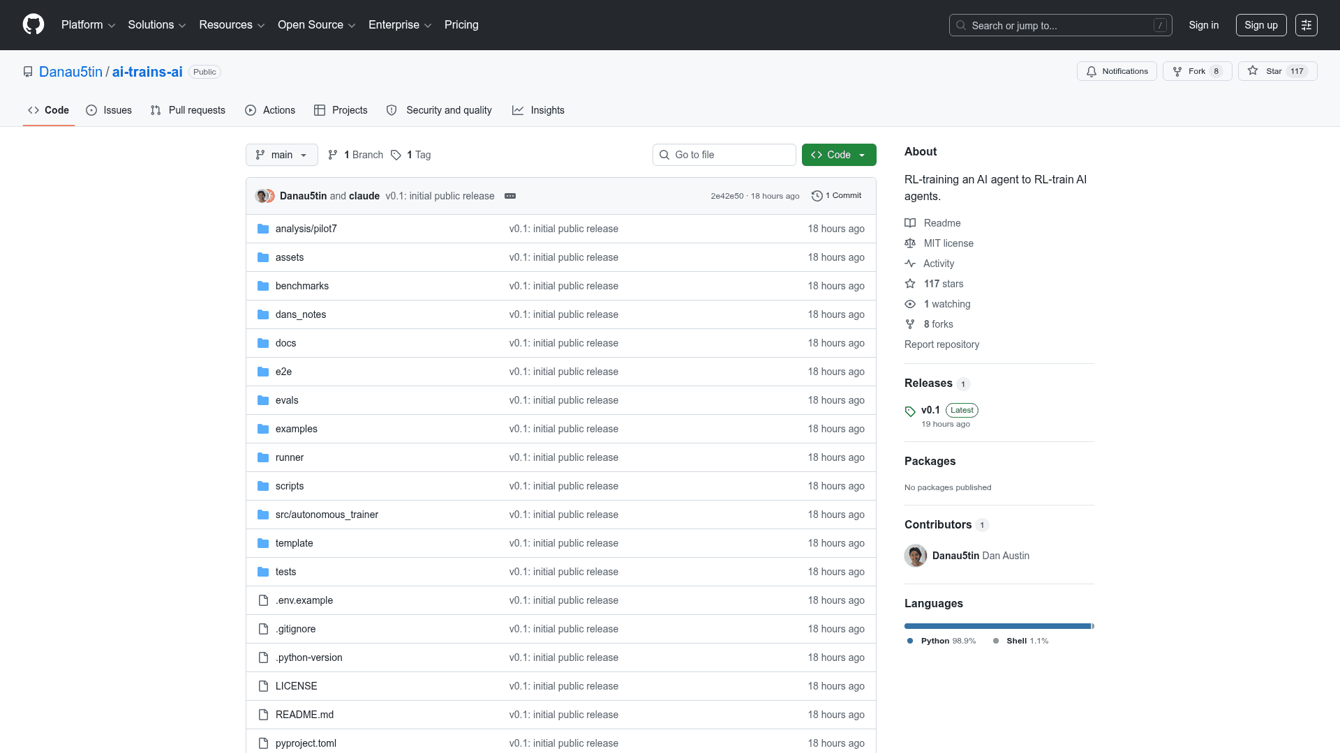
Task: Open Danau5tin contributor avatar
Action: (x=915, y=556)
